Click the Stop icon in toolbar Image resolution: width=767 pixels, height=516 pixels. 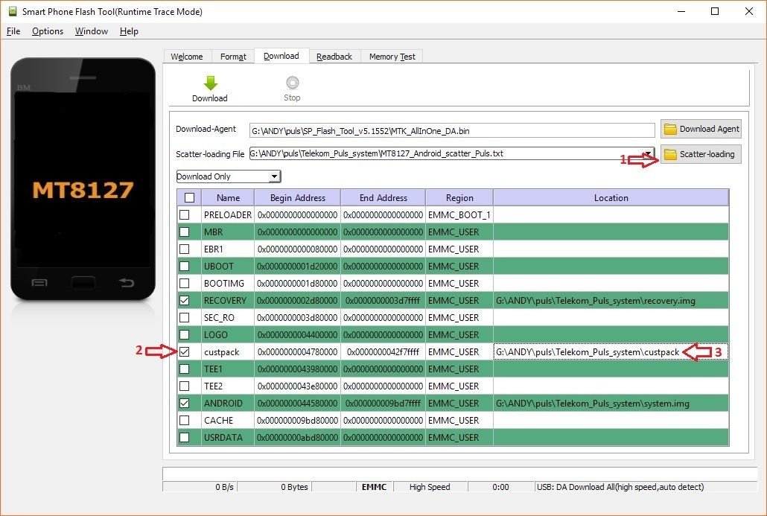[x=292, y=82]
